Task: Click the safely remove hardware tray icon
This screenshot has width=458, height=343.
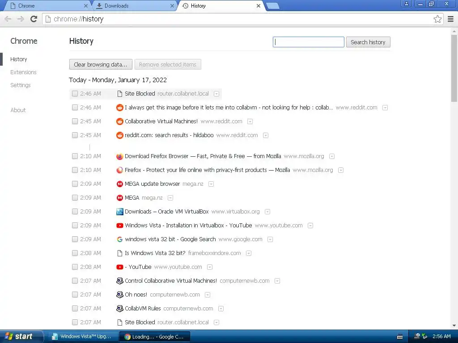Action: click(424, 336)
